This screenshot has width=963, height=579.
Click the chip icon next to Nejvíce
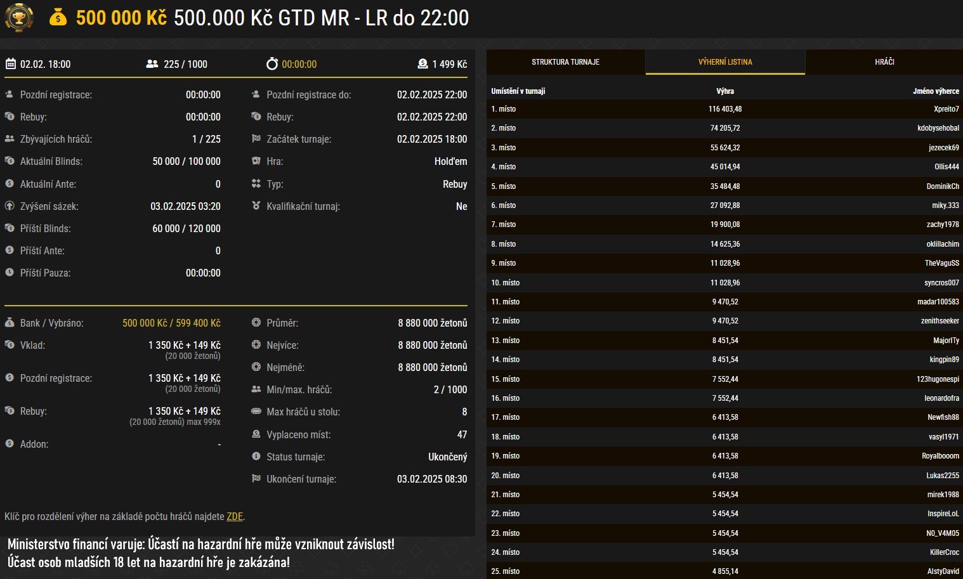(256, 344)
